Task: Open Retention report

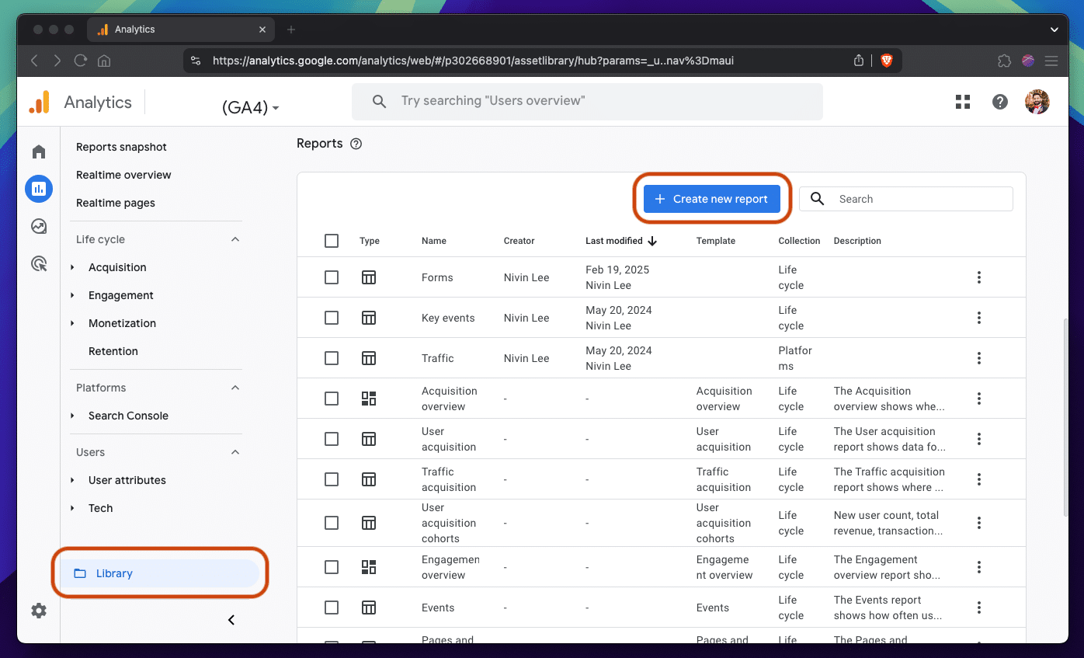Action: point(113,351)
